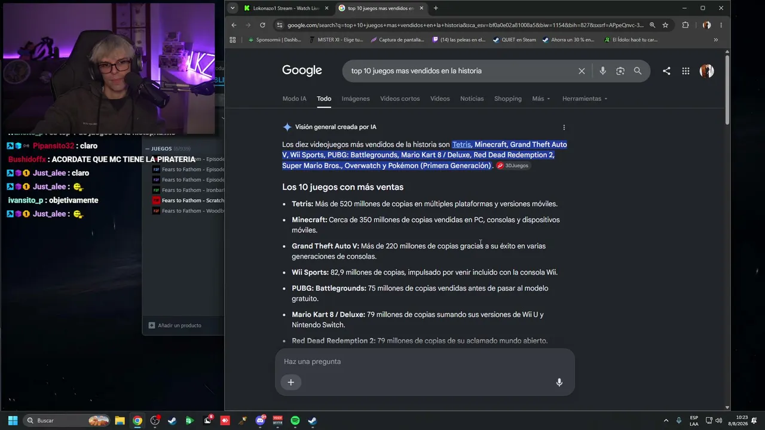Open Discord from the taskbar

(260, 420)
